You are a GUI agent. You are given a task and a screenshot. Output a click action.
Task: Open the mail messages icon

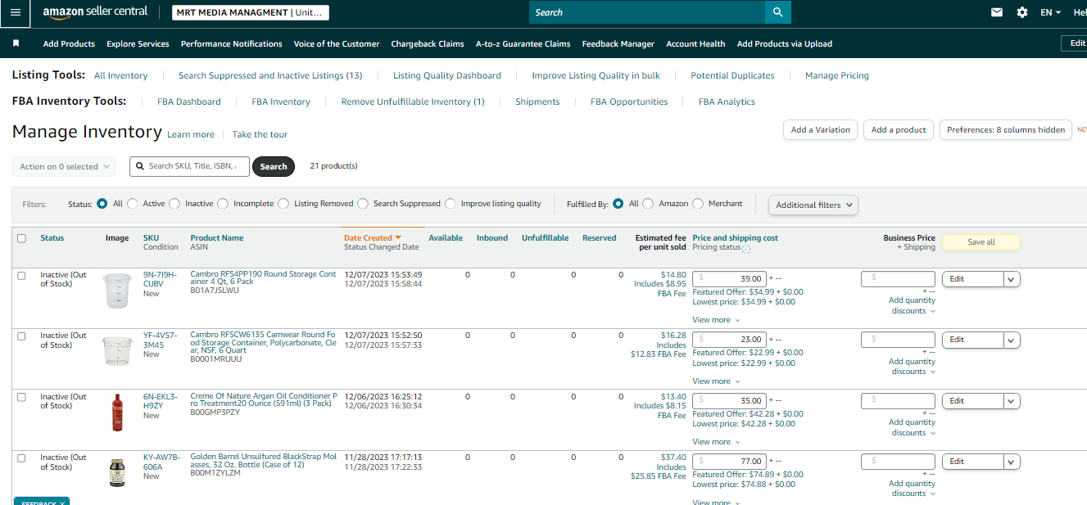997,12
